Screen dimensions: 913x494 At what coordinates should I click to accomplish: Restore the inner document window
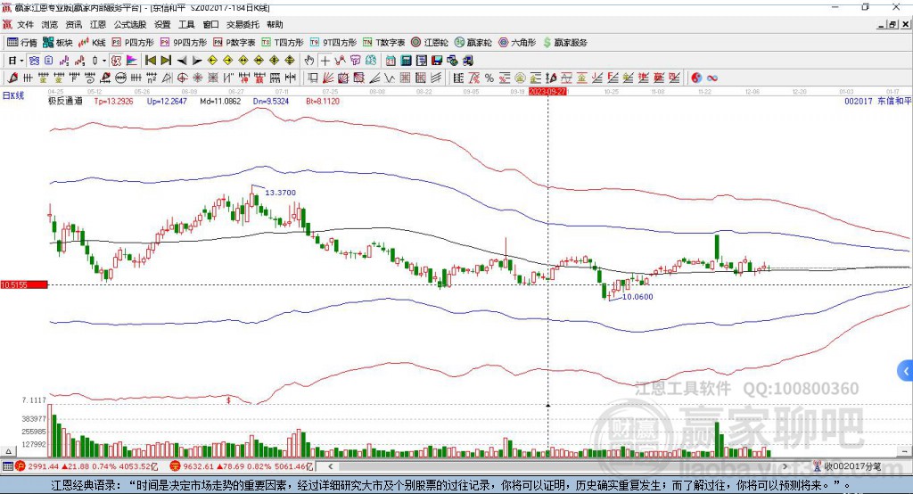click(x=892, y=24)
